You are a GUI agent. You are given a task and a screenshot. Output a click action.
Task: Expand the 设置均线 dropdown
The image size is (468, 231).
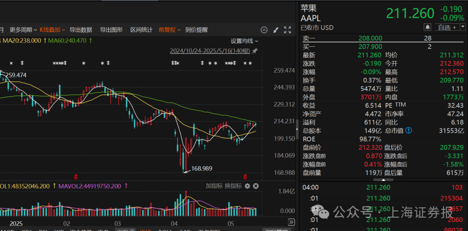click(x=244, y=41)
